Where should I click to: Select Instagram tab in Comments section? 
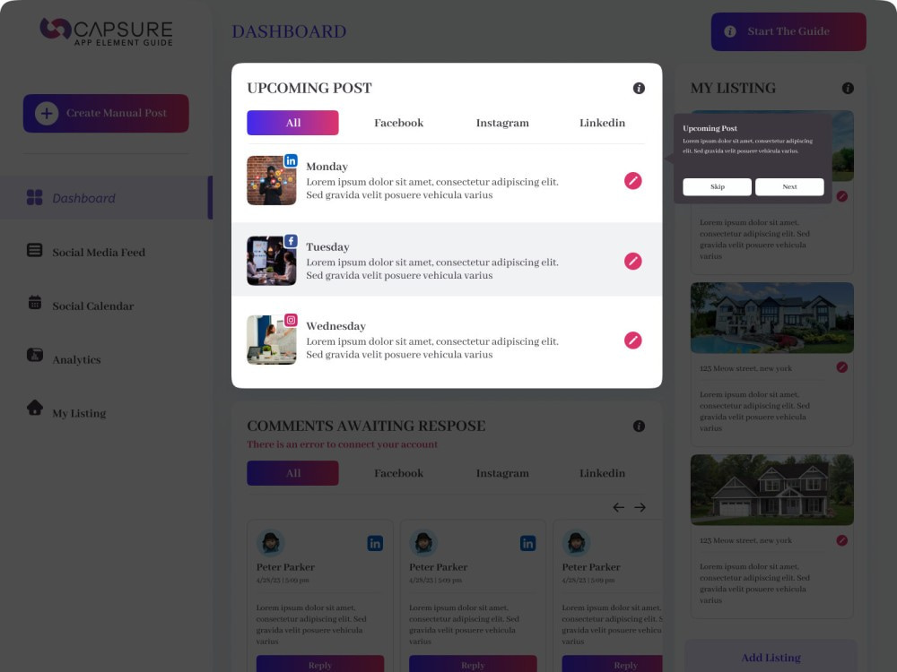pyautogui.click(x=502, y=473)
